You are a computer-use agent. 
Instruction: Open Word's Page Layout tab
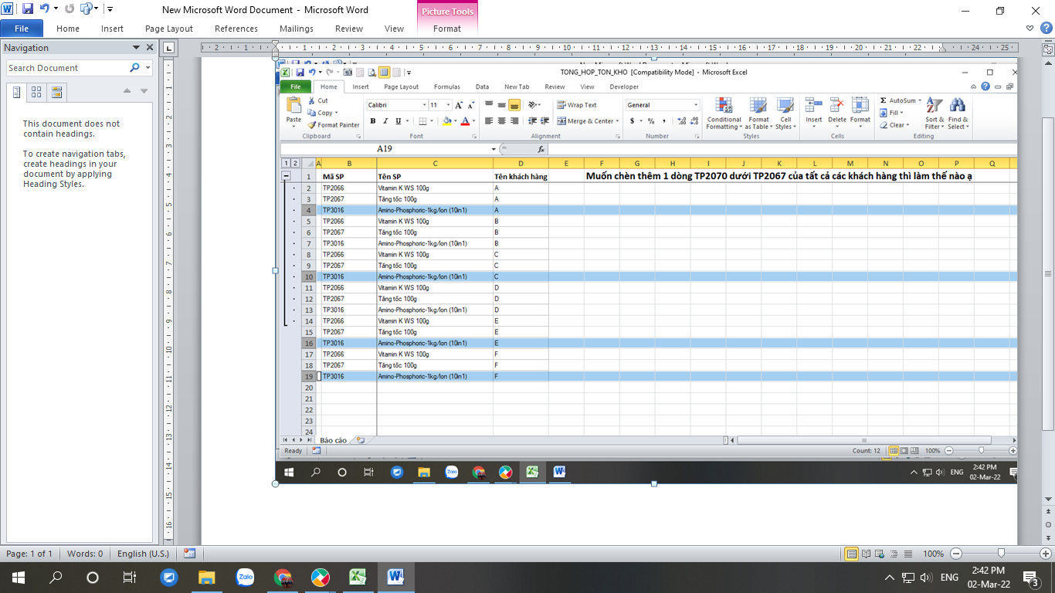point(169,29)
